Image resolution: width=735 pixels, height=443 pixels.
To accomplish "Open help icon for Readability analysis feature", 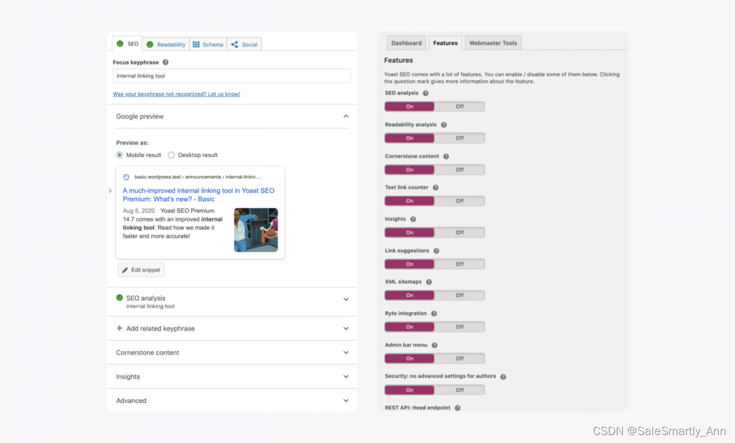I will point(444,124).
